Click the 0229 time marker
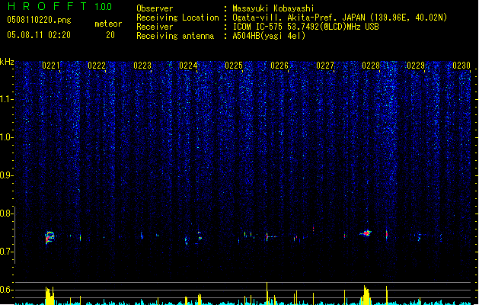The width and height of the screenshot is (479, 305). point(416,66)
